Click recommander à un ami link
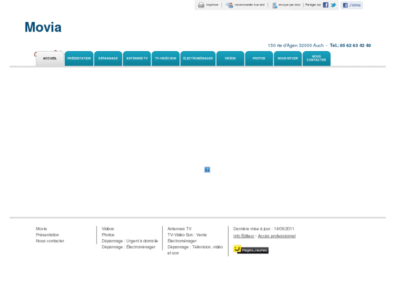Image resolution: width=396 pixels, height=297 pixels. coord(249,5)
